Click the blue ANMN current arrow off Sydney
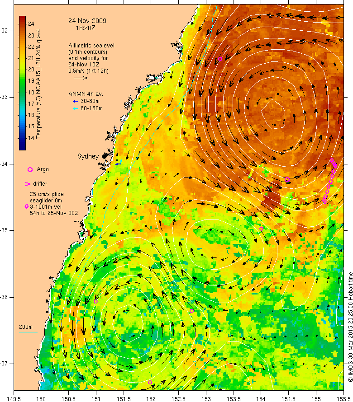The width and height of the screenshot is (353, 402). click(118, 164)
